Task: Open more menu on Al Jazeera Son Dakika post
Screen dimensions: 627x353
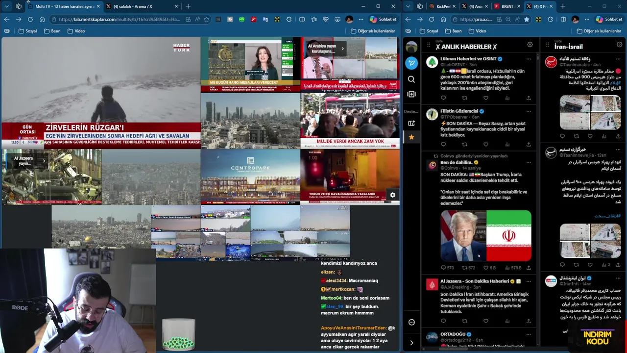Action: [x=529, y=281]
